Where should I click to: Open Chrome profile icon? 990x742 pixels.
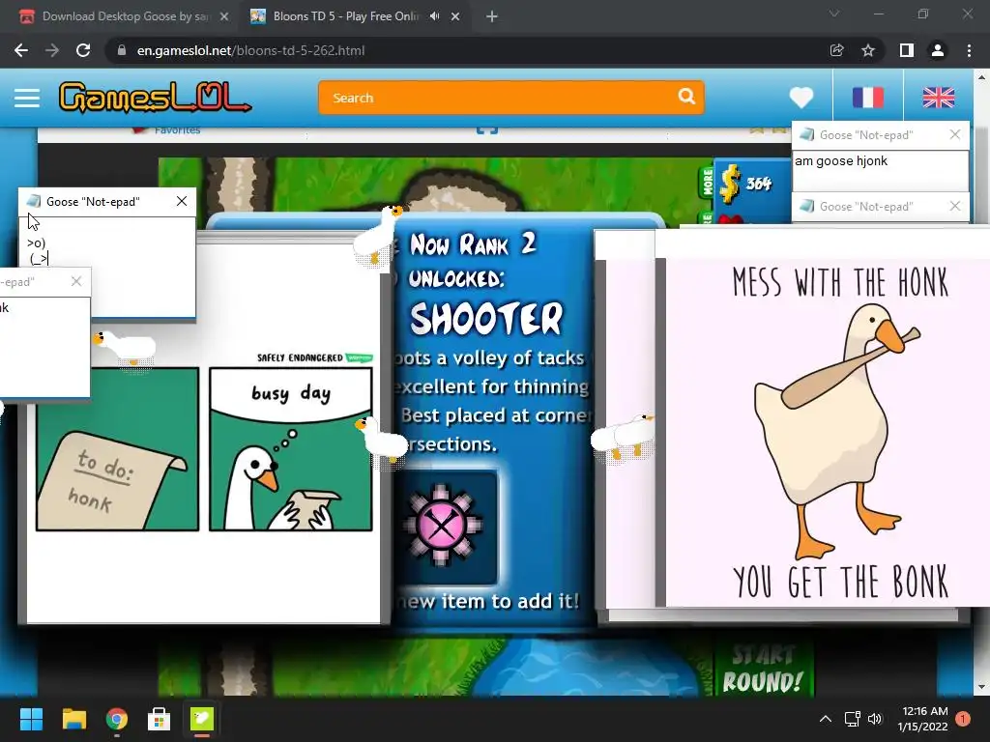tap(938, 50)
